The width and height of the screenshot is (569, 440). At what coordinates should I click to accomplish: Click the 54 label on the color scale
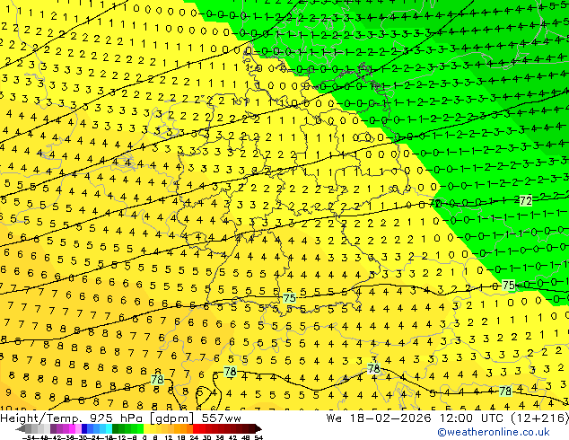pos(258,437)
